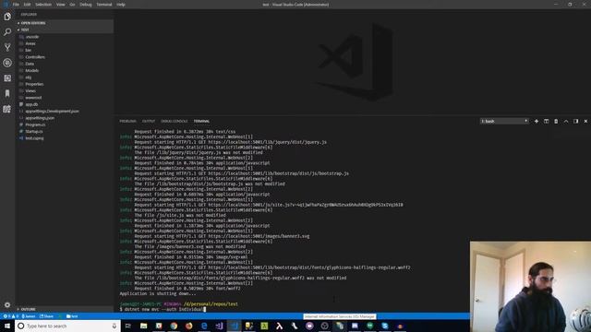Expand the Data folder

[30, 64]
